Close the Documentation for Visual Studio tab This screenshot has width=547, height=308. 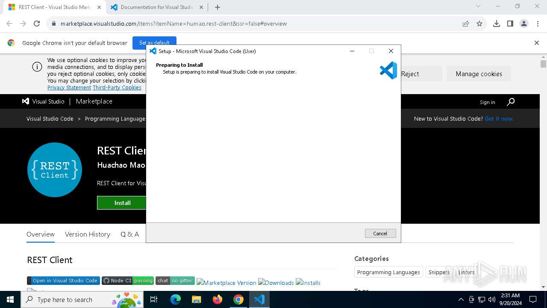[x=201, y=7]
